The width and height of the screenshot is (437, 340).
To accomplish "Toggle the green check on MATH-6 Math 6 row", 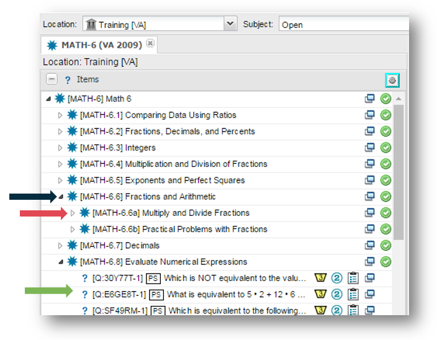I will 385,99.
